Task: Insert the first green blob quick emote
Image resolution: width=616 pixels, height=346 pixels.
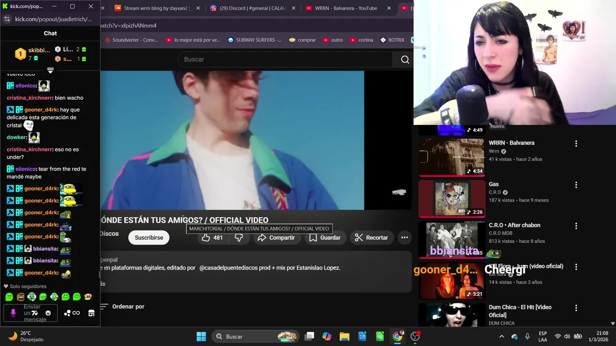Action: (9, 297)
